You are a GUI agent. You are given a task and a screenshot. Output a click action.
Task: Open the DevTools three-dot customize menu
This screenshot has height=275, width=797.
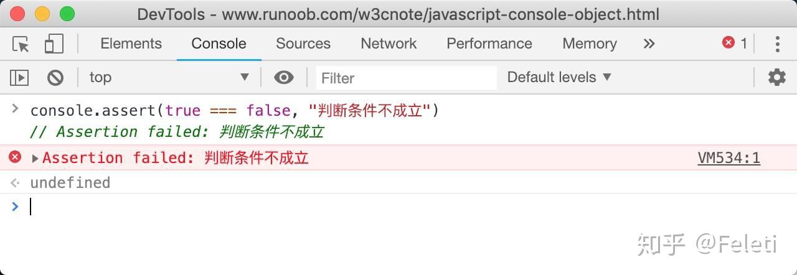tap(777, 44)
